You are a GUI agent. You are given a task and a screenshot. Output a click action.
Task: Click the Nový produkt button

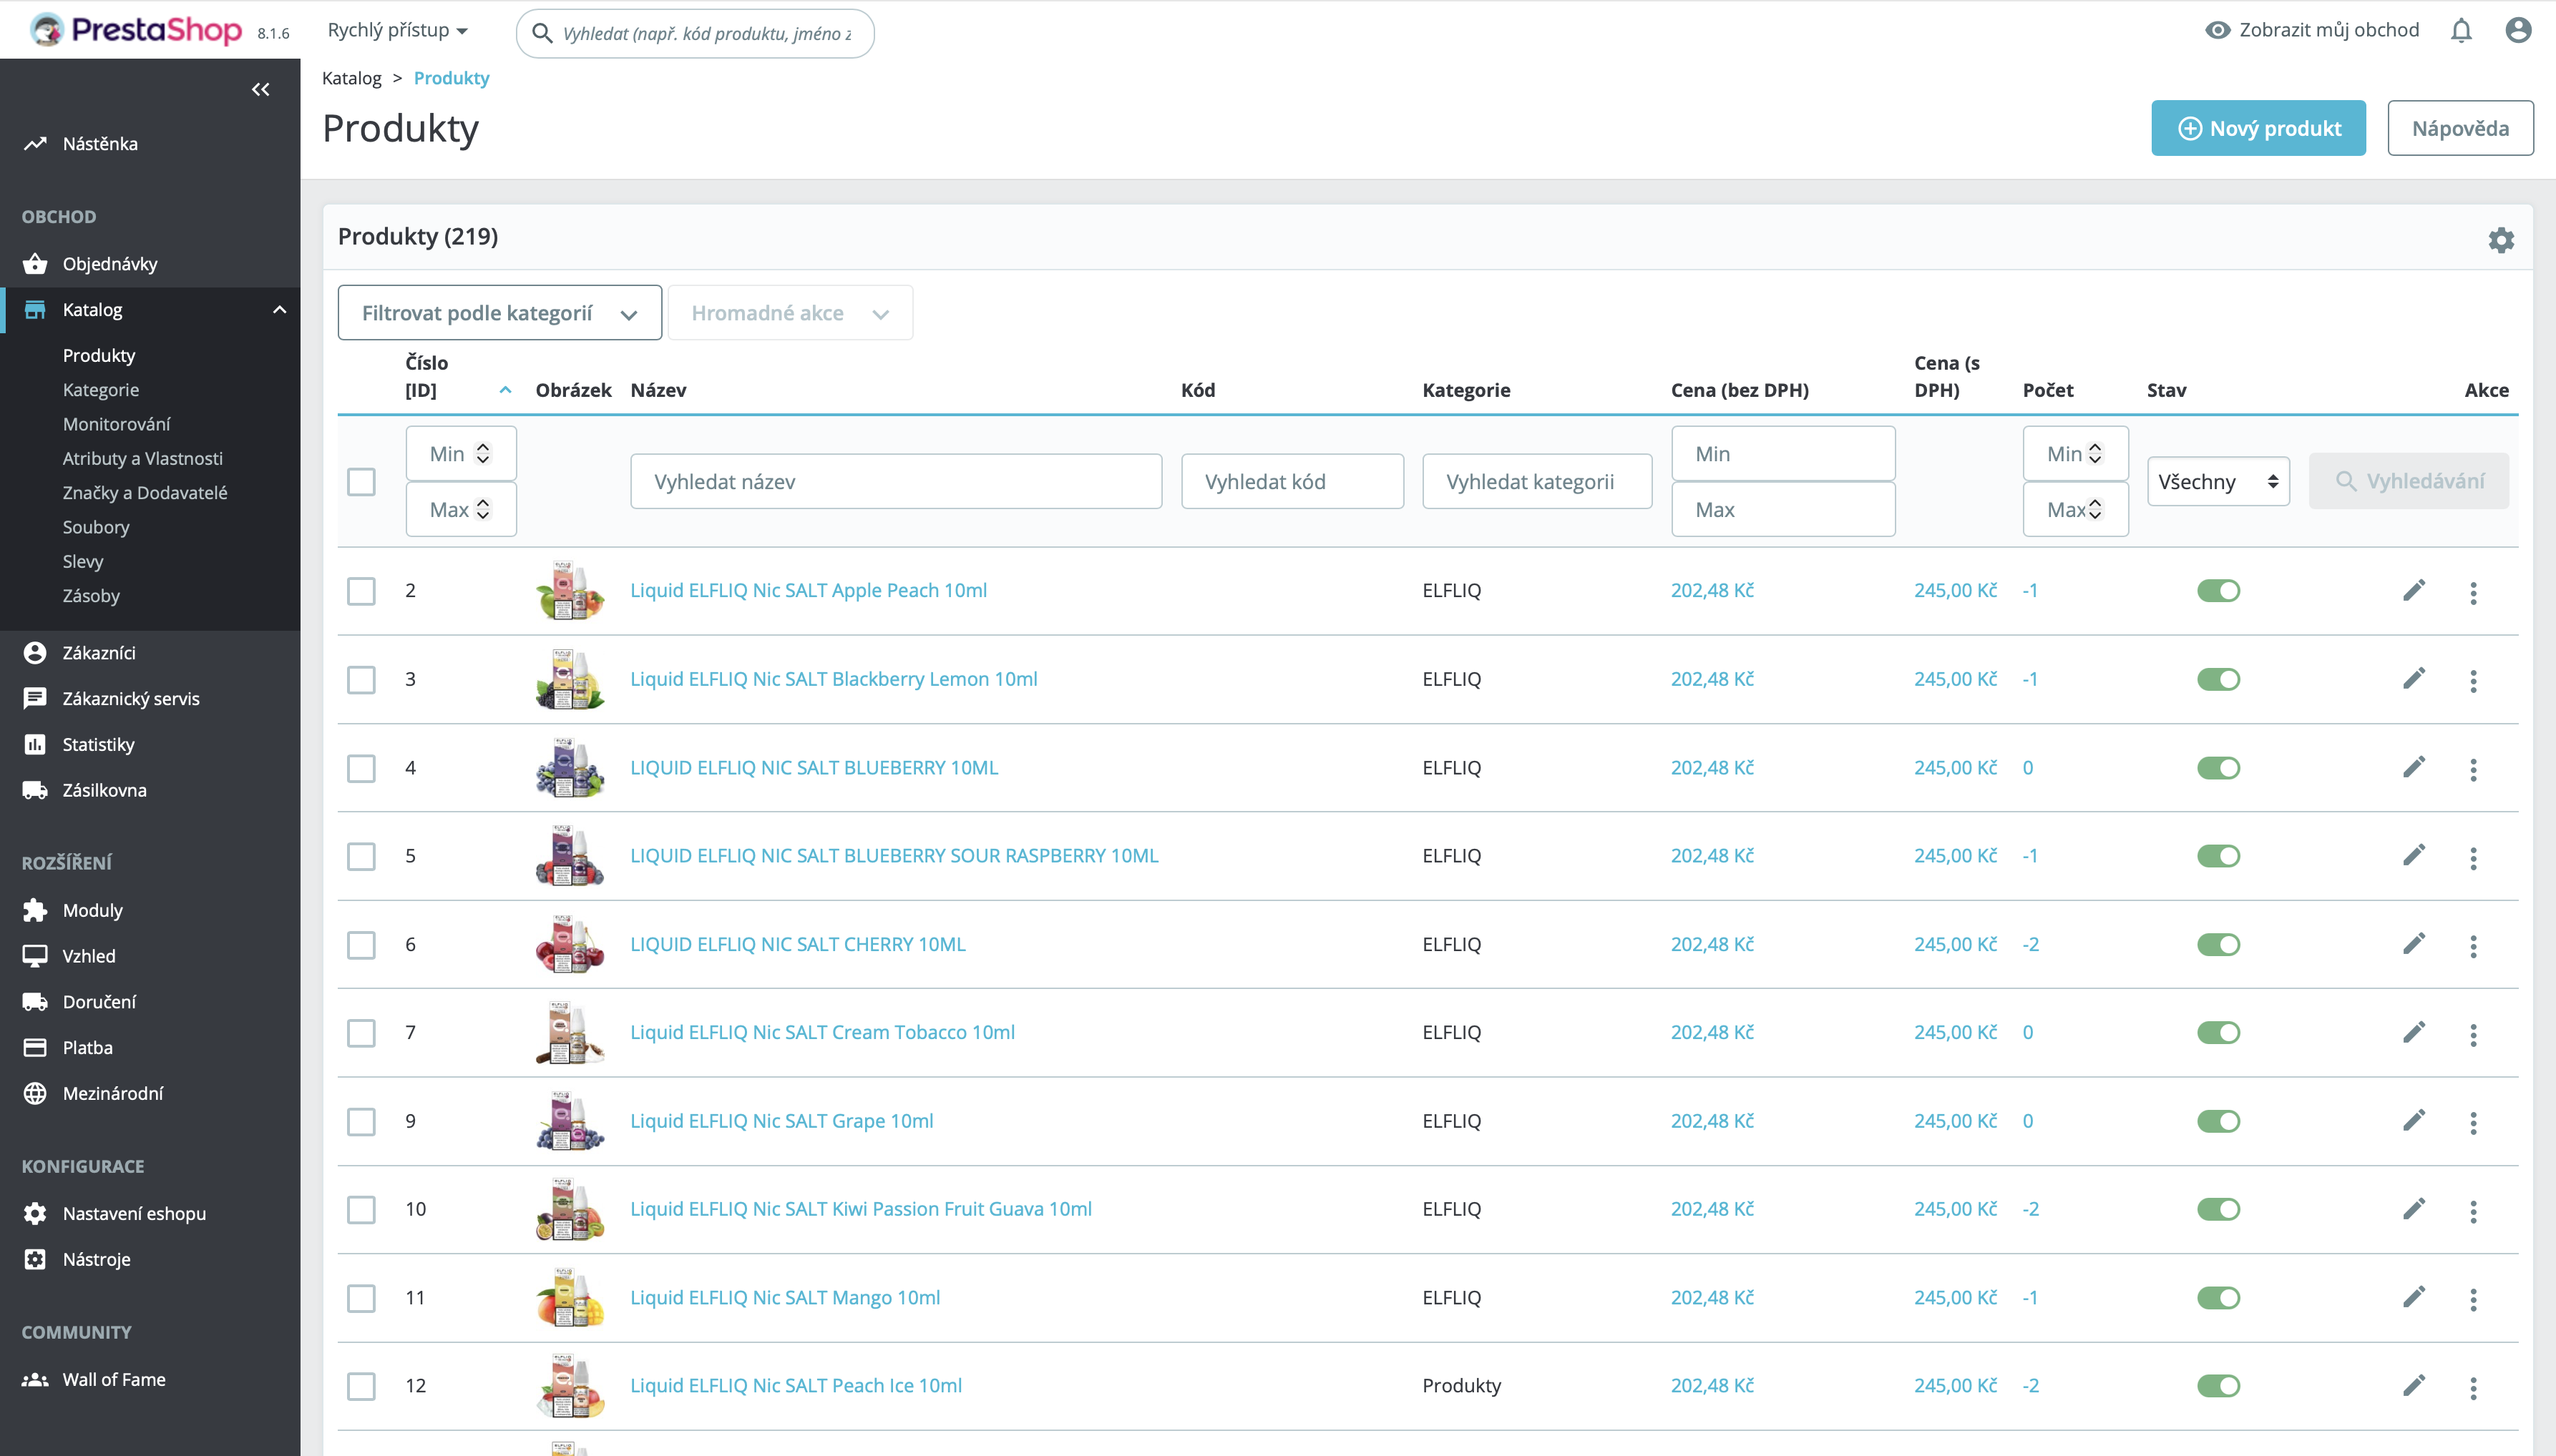[x=2258, y=128]
